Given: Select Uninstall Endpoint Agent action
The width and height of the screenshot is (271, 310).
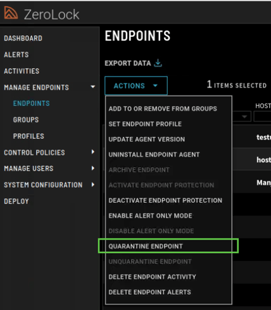Looking at the screenshot, I should 154,155.
